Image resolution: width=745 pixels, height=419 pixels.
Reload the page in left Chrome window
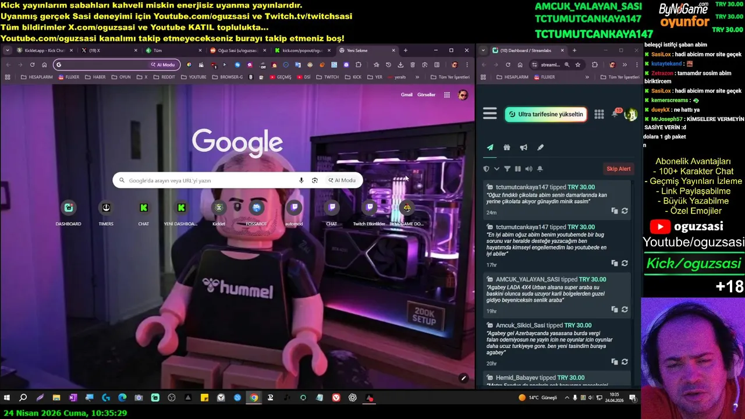(32, 65)
